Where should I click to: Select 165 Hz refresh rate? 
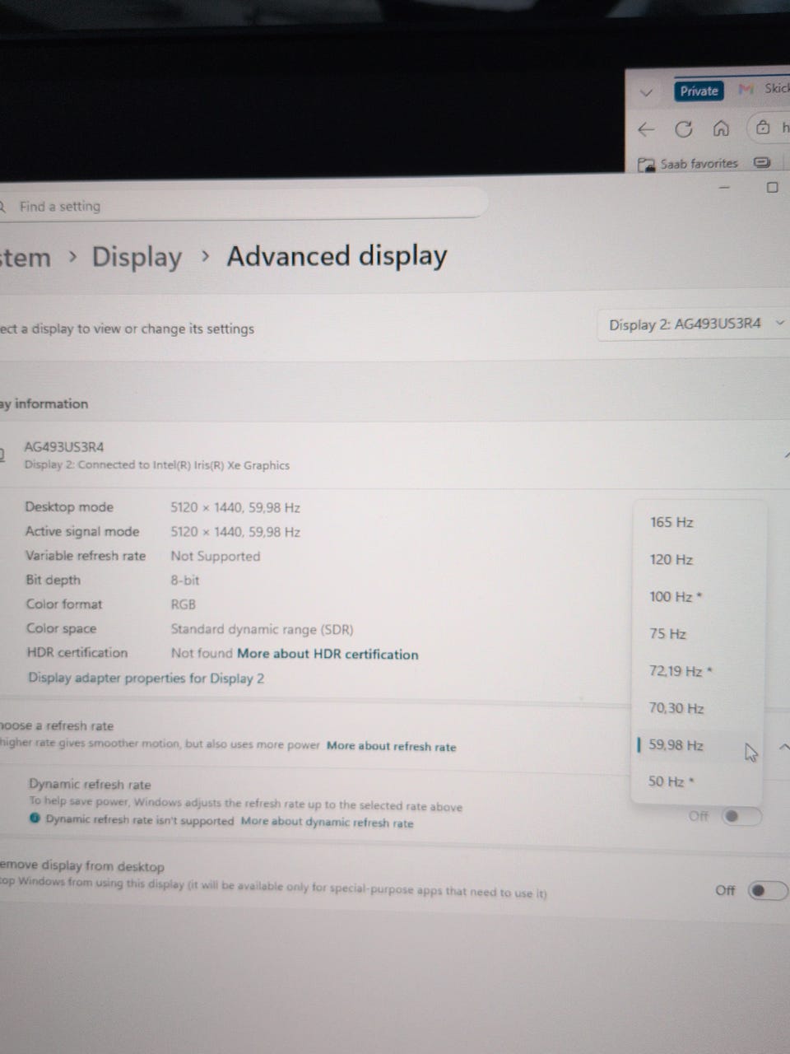(x=671, y=522)
